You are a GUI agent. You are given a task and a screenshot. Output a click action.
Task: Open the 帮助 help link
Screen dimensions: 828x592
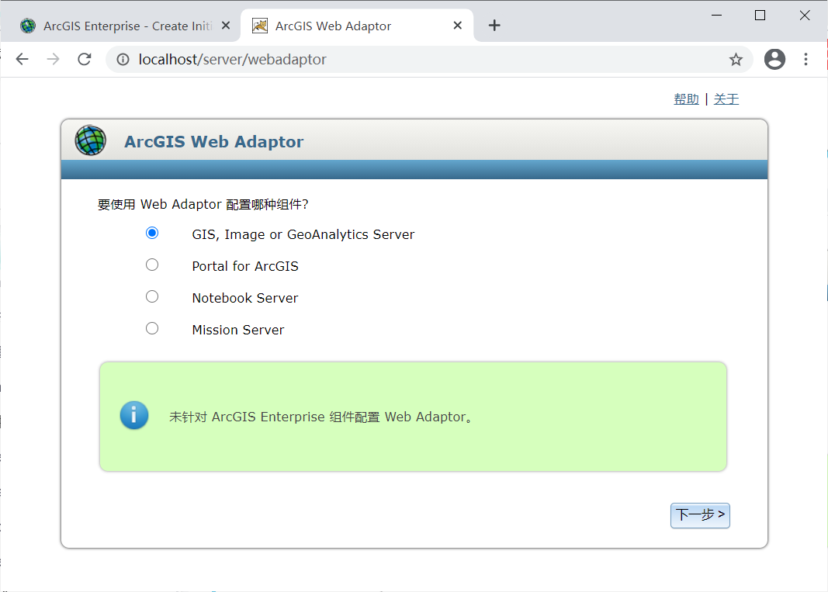[x=686, y=99]
